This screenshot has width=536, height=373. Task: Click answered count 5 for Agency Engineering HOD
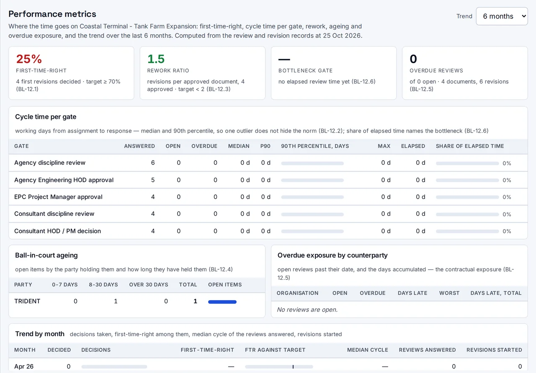point(153,180)
